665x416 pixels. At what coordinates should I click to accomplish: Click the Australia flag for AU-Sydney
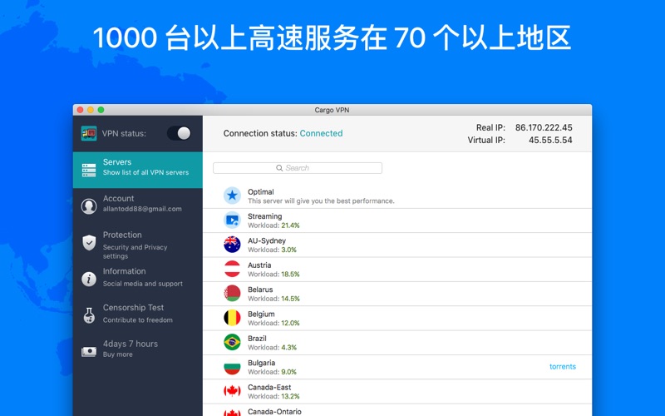232,245
